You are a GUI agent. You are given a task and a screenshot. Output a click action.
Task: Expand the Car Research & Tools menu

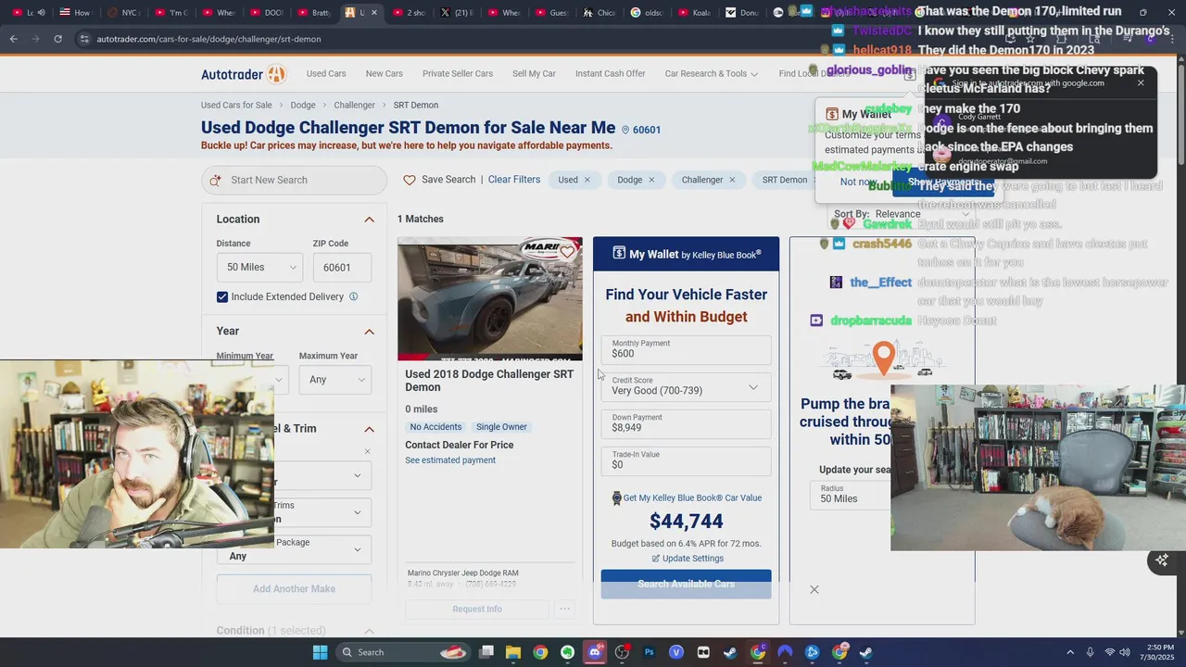[x=711, y=74]
